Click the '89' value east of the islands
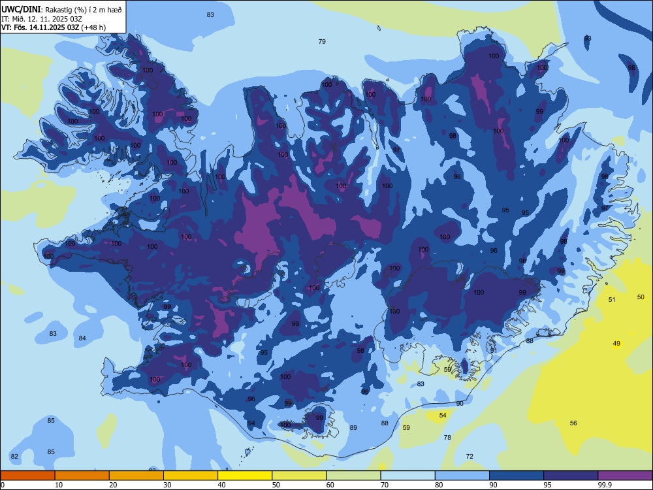Screen dimensions: 653x490 click(353, 427)
